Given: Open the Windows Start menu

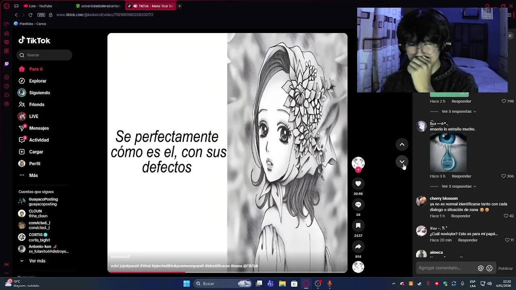Looking at the screenshot, I should (187, 284).
